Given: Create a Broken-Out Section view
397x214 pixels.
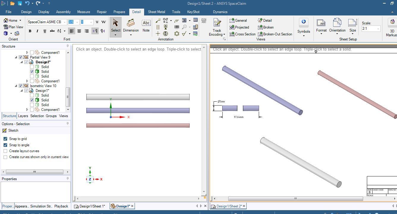Looking at the screenshot, I should 275,34.
